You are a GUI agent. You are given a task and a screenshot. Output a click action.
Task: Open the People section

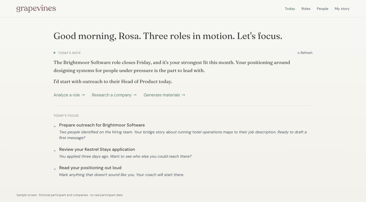[x=322, y=9]
